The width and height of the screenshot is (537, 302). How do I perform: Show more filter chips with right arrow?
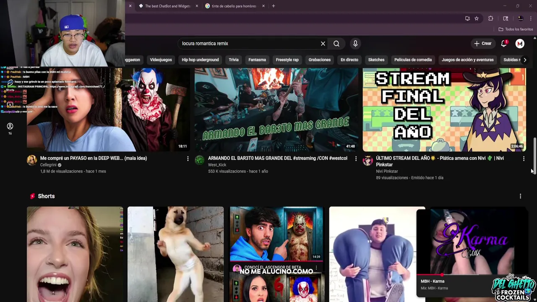click(525, 60)
